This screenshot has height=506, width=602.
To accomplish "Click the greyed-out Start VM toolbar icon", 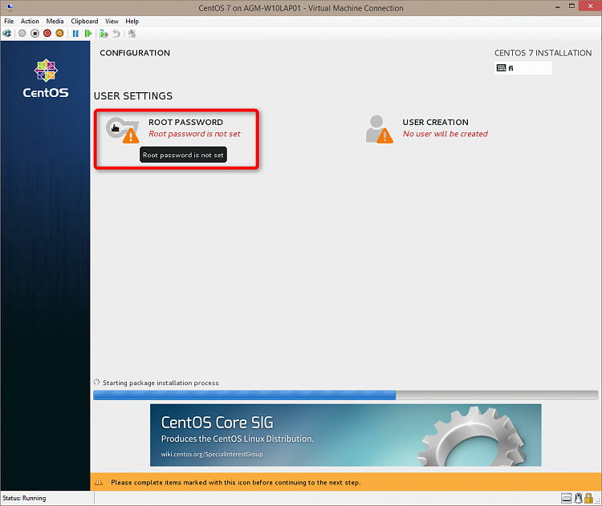I will pos(22,34).
